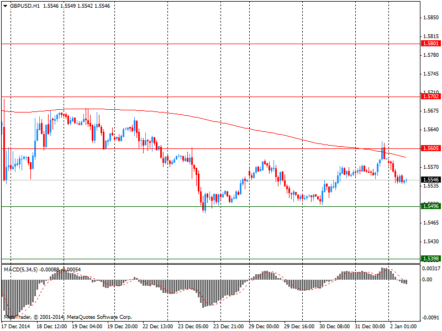Select the 1.5801 red price level label
Screen dimensions: 442x331
pyautogui.click(x=431, y=44)
